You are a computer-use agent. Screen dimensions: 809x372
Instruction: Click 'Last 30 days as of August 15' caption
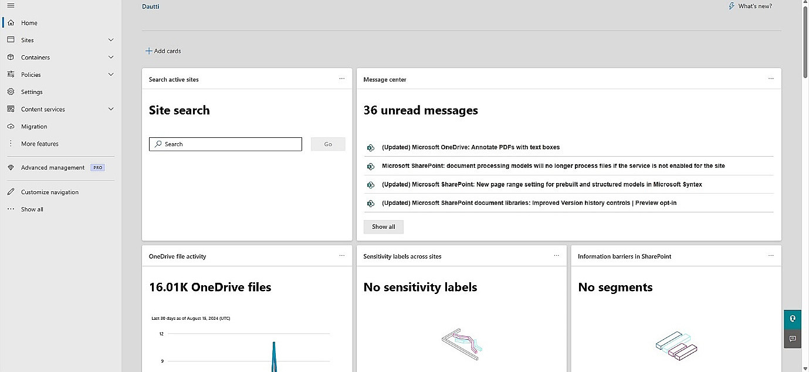tap(191, 318)
